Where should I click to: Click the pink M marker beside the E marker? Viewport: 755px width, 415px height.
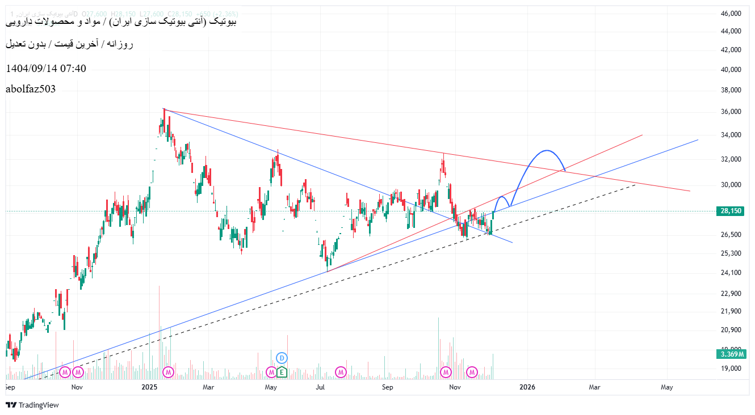point(270,373)
